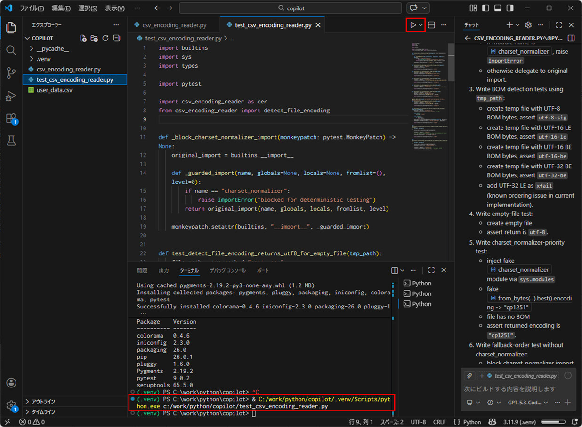Click the 行 9, 列 1 status entry

360,422
